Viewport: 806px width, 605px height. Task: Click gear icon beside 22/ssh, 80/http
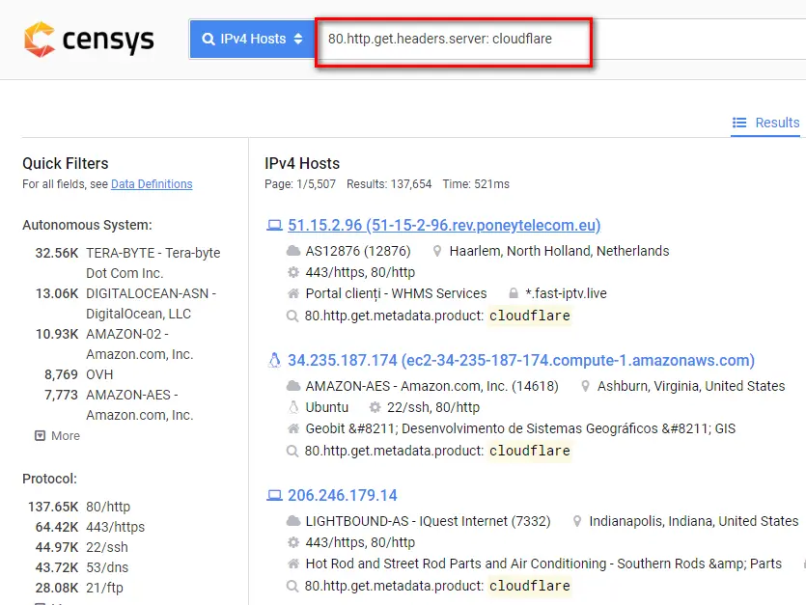[x=375, y=407]
